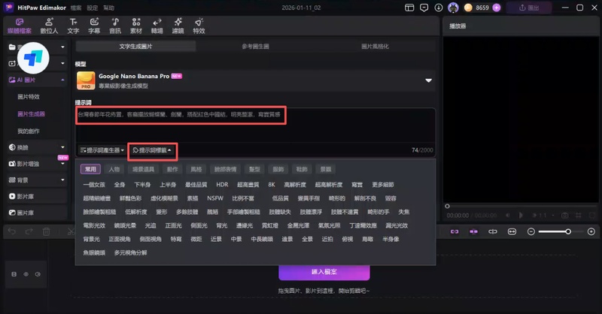Open 圖片特效 in the sidebar
602x314 pixels.
tap(29, 97)
